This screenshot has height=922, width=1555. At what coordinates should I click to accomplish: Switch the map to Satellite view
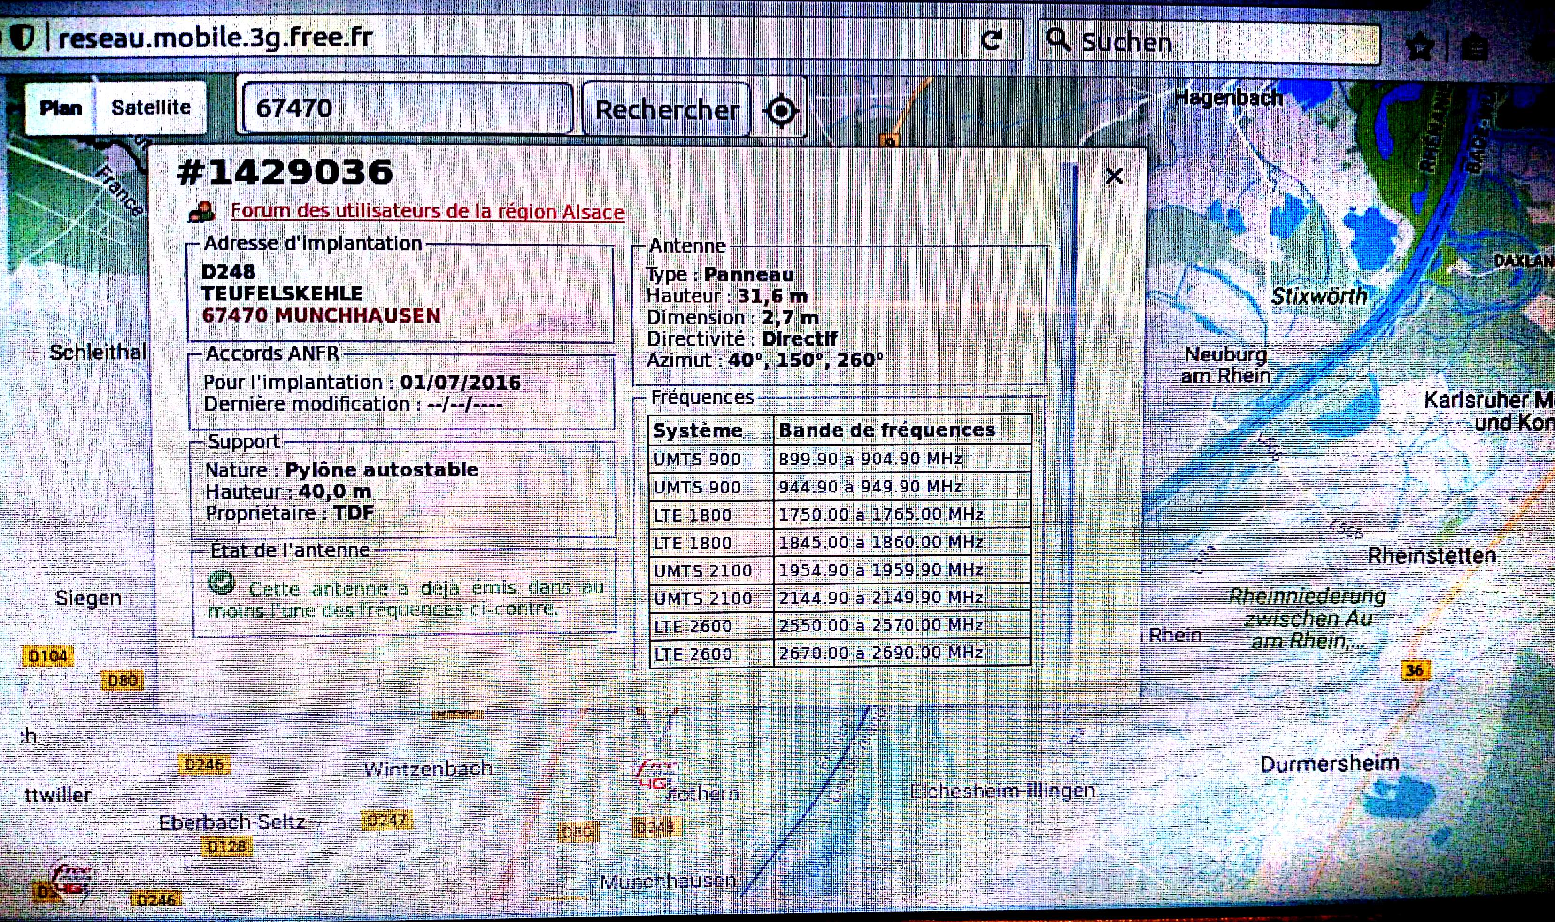click(151, 108)
